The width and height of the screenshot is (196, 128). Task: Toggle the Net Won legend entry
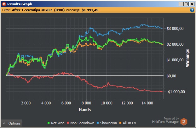click(56, 123)
